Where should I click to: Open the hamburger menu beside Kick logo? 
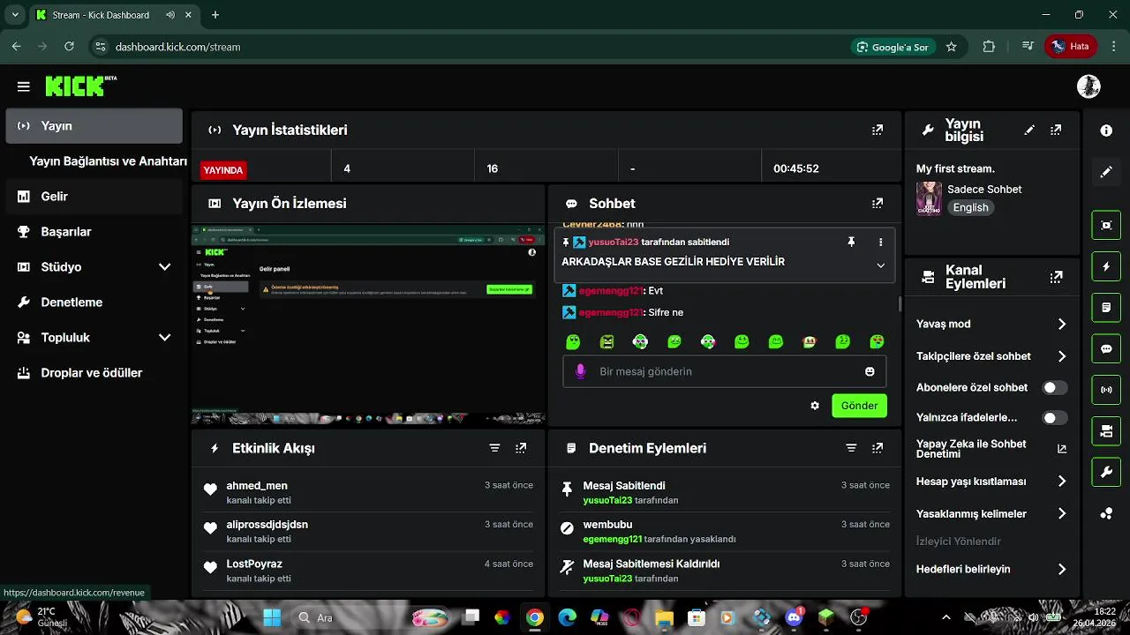24,86
